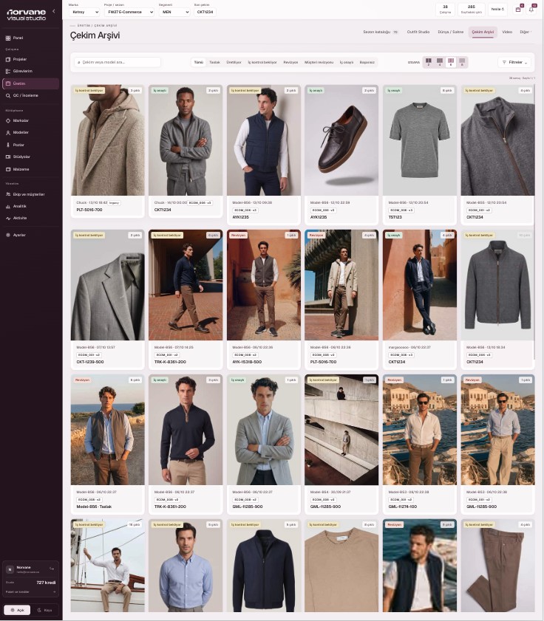Filter by Üretiliyor status
Image resolution: width=544 pixels, height=621 pixels.
[234, 62]
